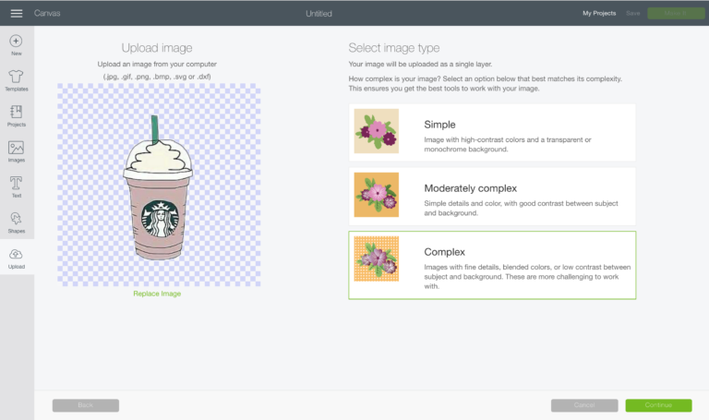
Task: Click the Upload cloud icon
Action: tap(17, 255)
